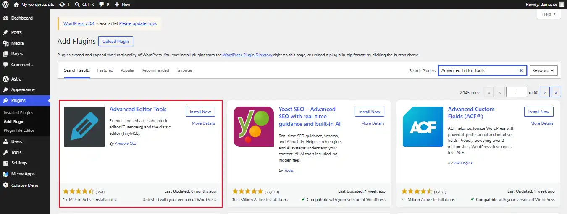Open the WordPress logo menu
Screen dimensions: 567x214
tap(5, 4)
